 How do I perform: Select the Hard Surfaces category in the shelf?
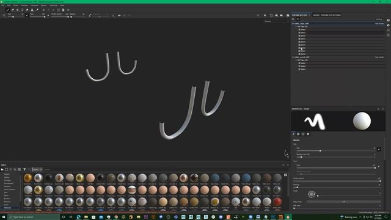9,189
